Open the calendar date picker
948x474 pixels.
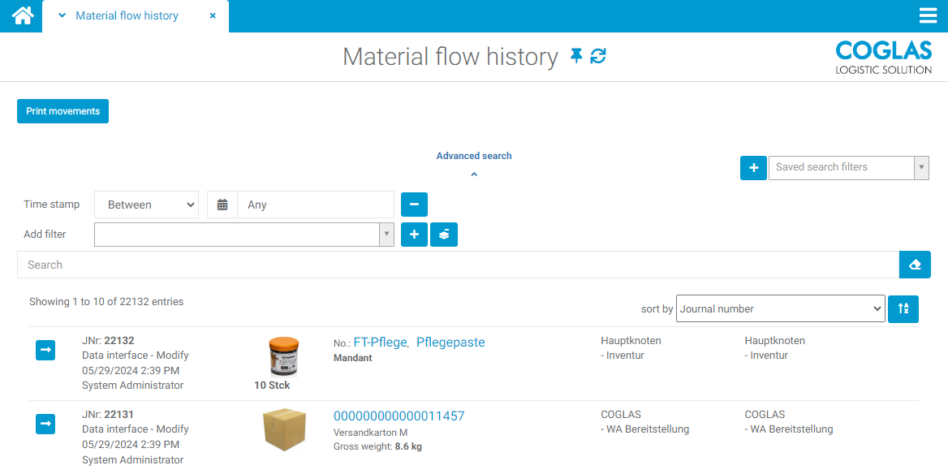[222, 205]
